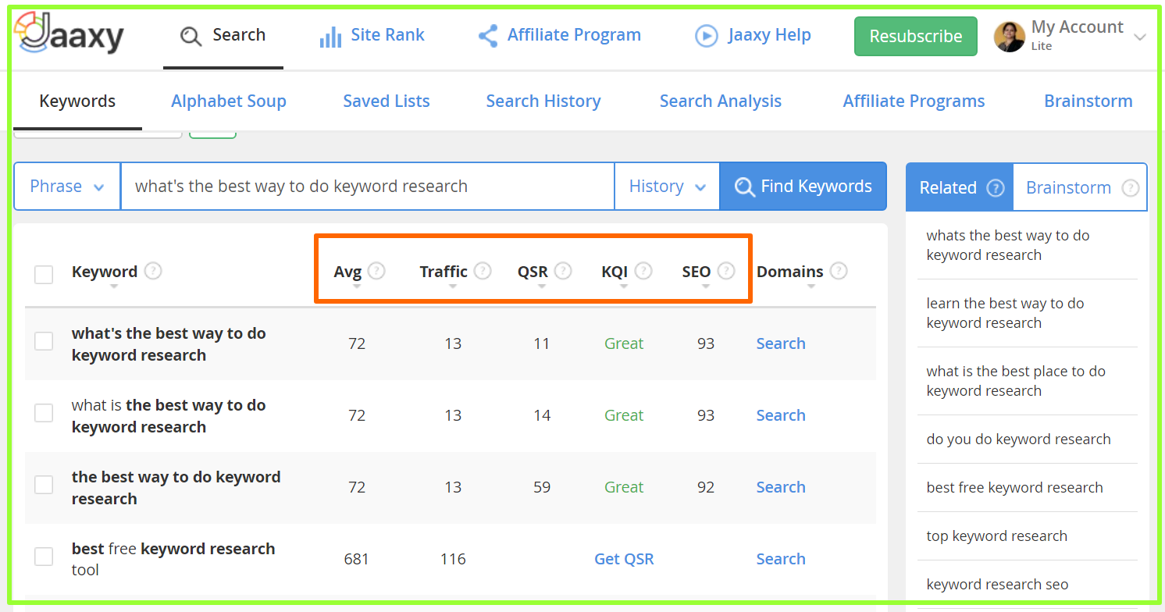Click the help icon next to QSR column
The image size is (1165, 612).
pyautogui.click(x=563, y=271)
